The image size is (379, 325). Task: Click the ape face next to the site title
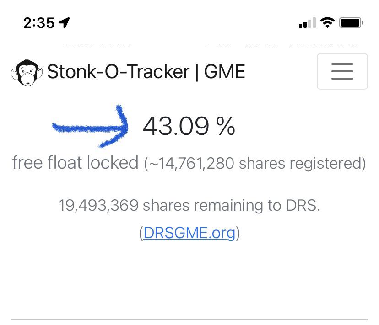point(27,71)
